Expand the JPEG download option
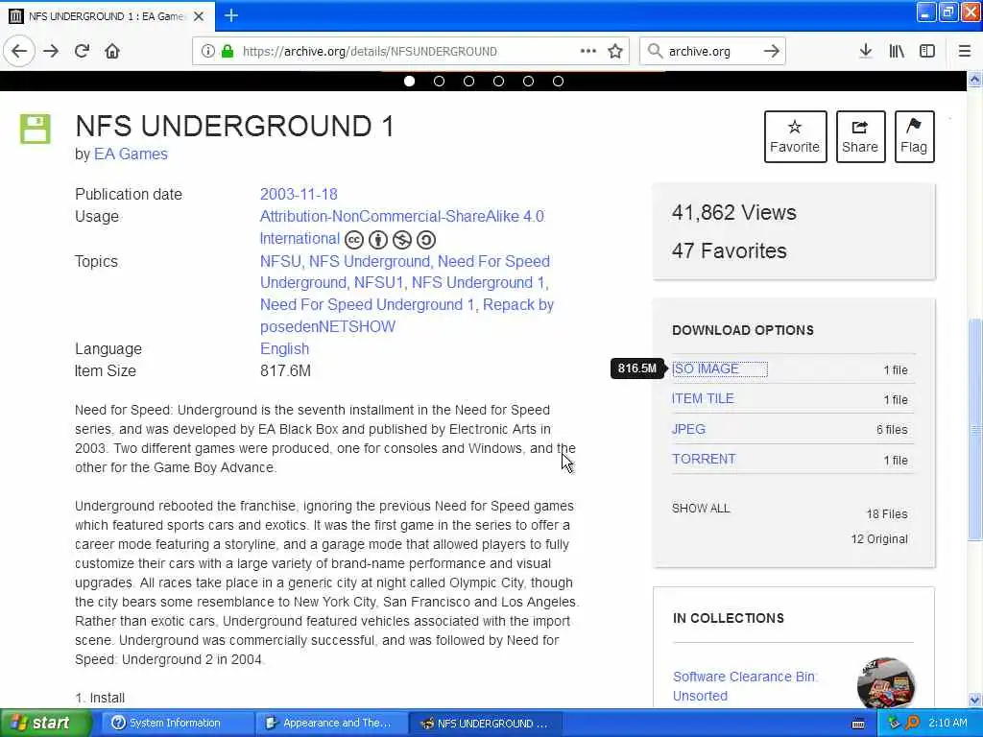This screenshot has width=983, height=737. click(689, 429)
